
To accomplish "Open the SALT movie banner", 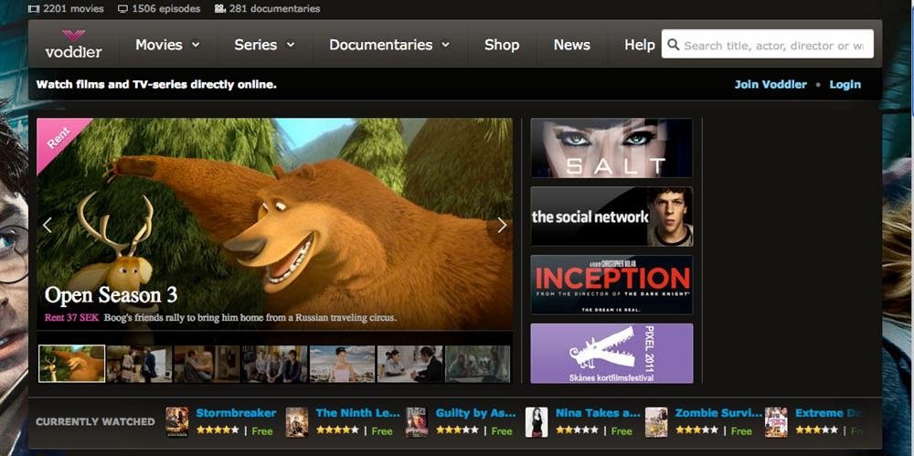I will 611,148.
